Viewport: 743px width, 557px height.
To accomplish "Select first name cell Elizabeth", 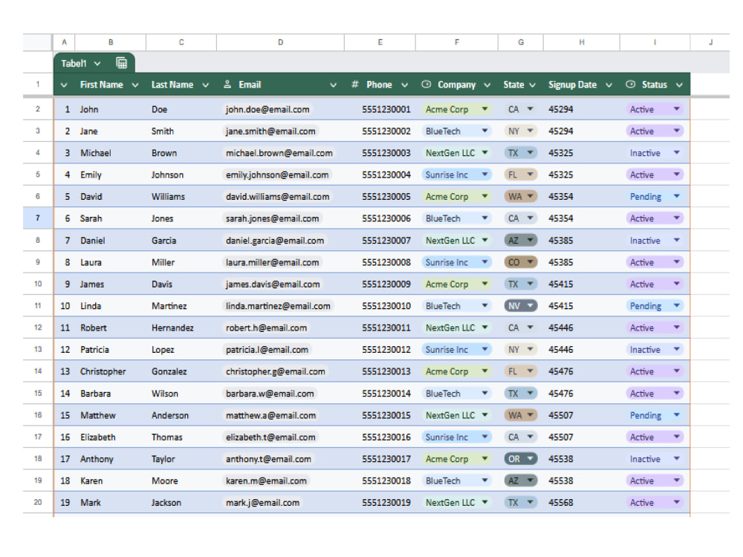I will click(x=111, y=437).
